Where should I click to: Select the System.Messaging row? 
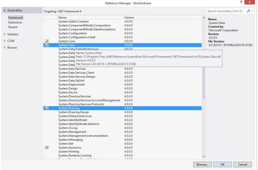[122, 139]
